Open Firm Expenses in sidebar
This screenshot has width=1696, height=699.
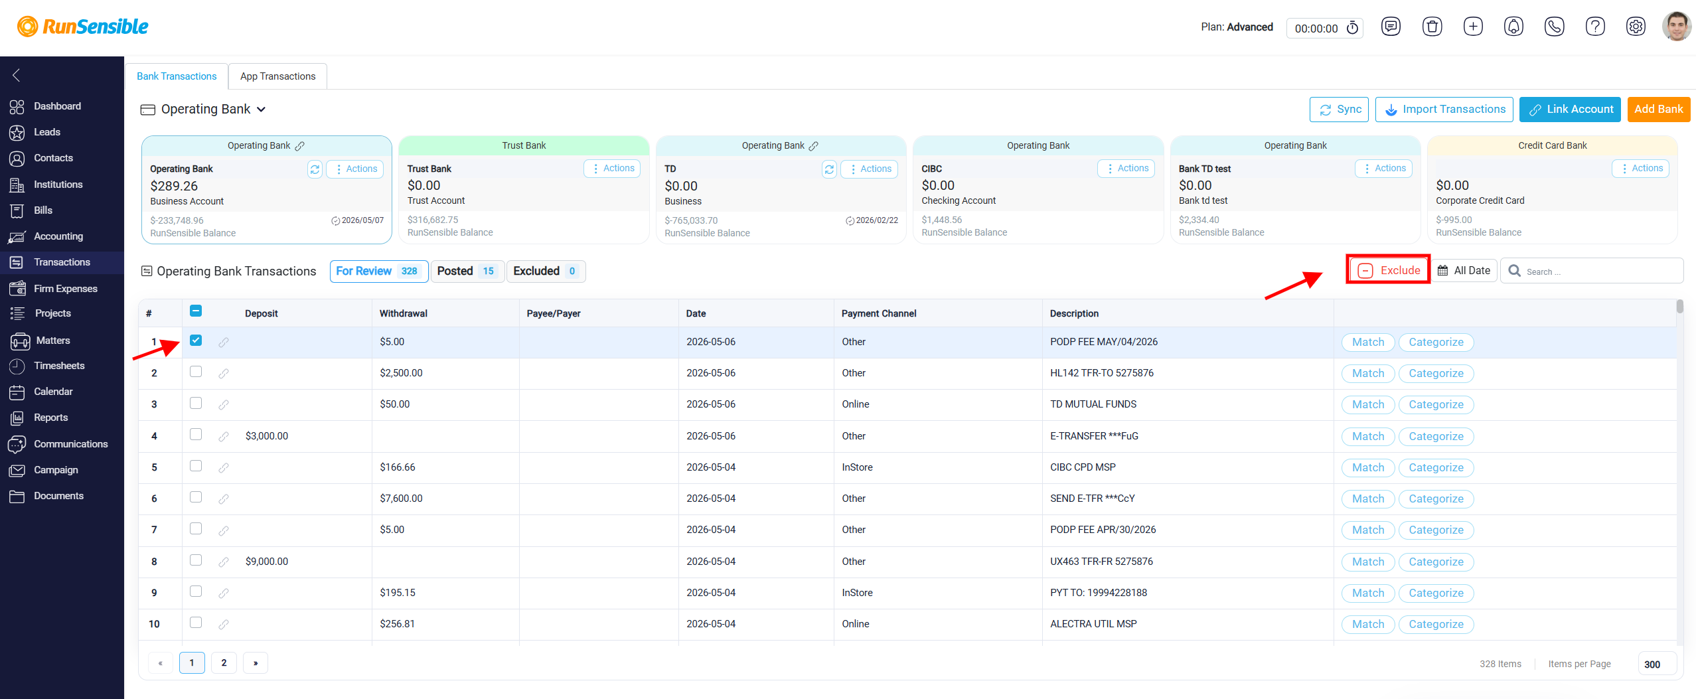(62, 288)
